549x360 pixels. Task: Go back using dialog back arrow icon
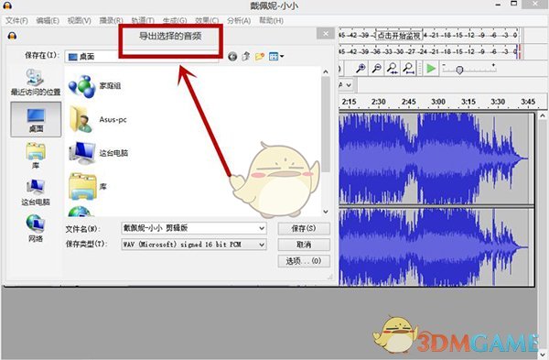point(232,56)
